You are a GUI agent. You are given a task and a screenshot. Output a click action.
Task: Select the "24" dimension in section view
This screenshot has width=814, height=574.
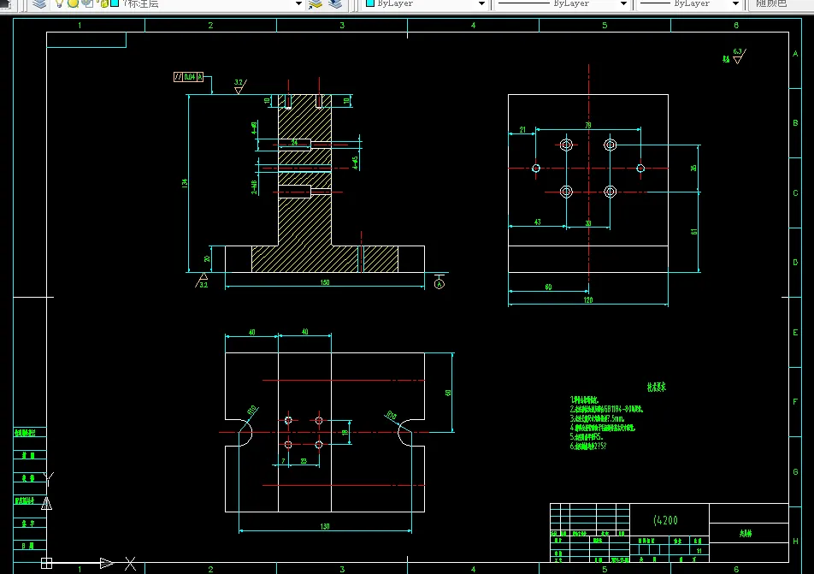point(294,142)
